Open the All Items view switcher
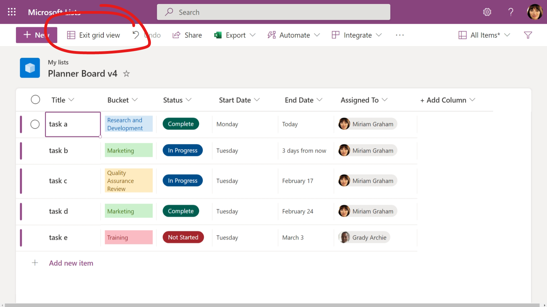 pos(484,35)
